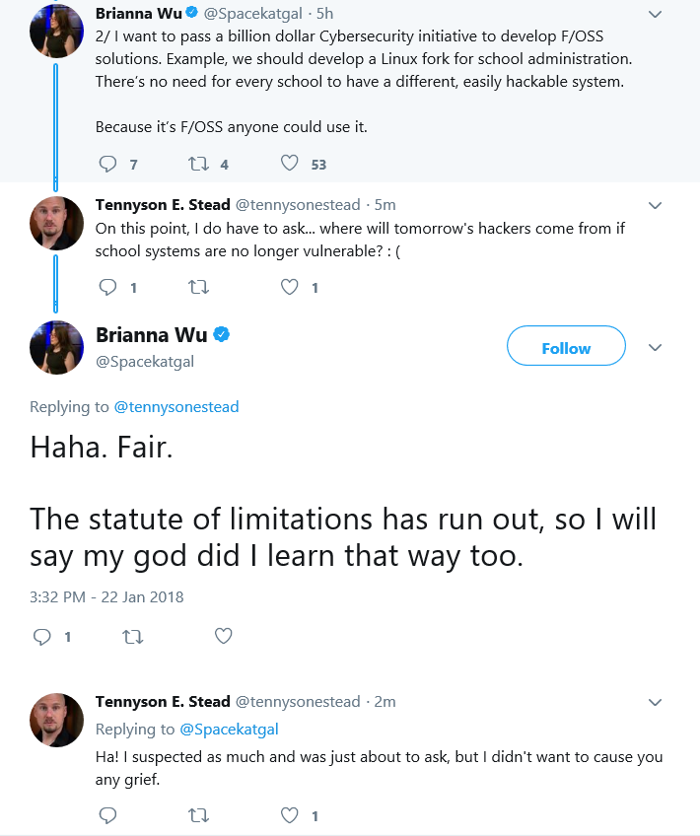Open the @Spacekatgal link in Replying to

pos(230,730)
